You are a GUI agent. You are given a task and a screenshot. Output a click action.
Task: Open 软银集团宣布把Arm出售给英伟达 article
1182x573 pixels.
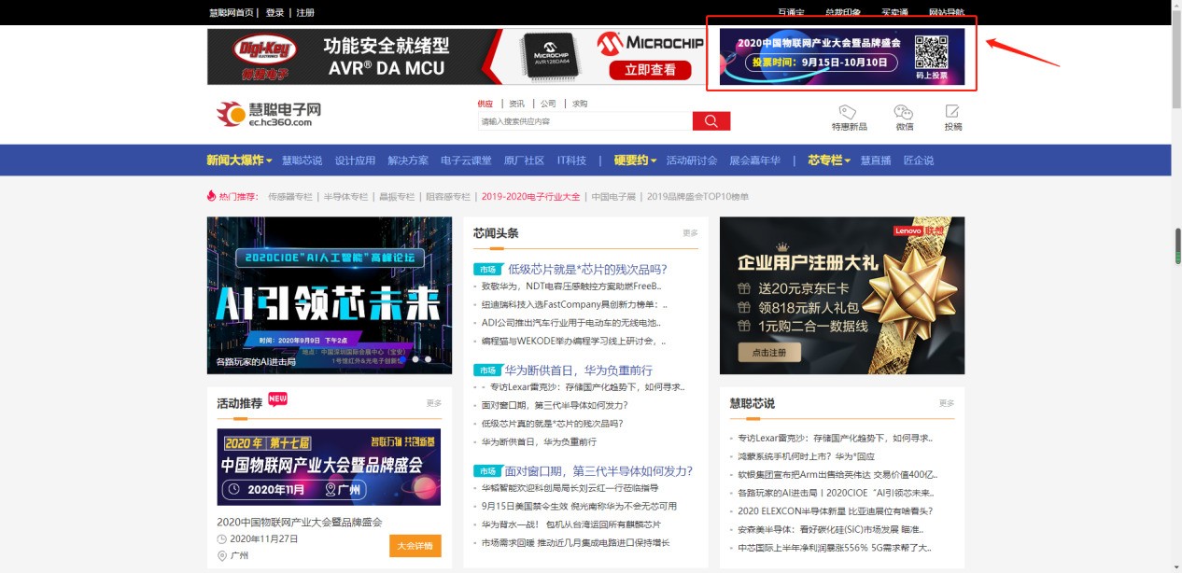click(837, 475)
